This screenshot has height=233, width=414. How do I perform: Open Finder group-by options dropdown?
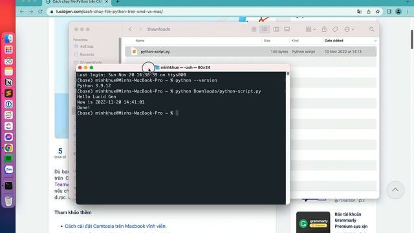(310, 29)
